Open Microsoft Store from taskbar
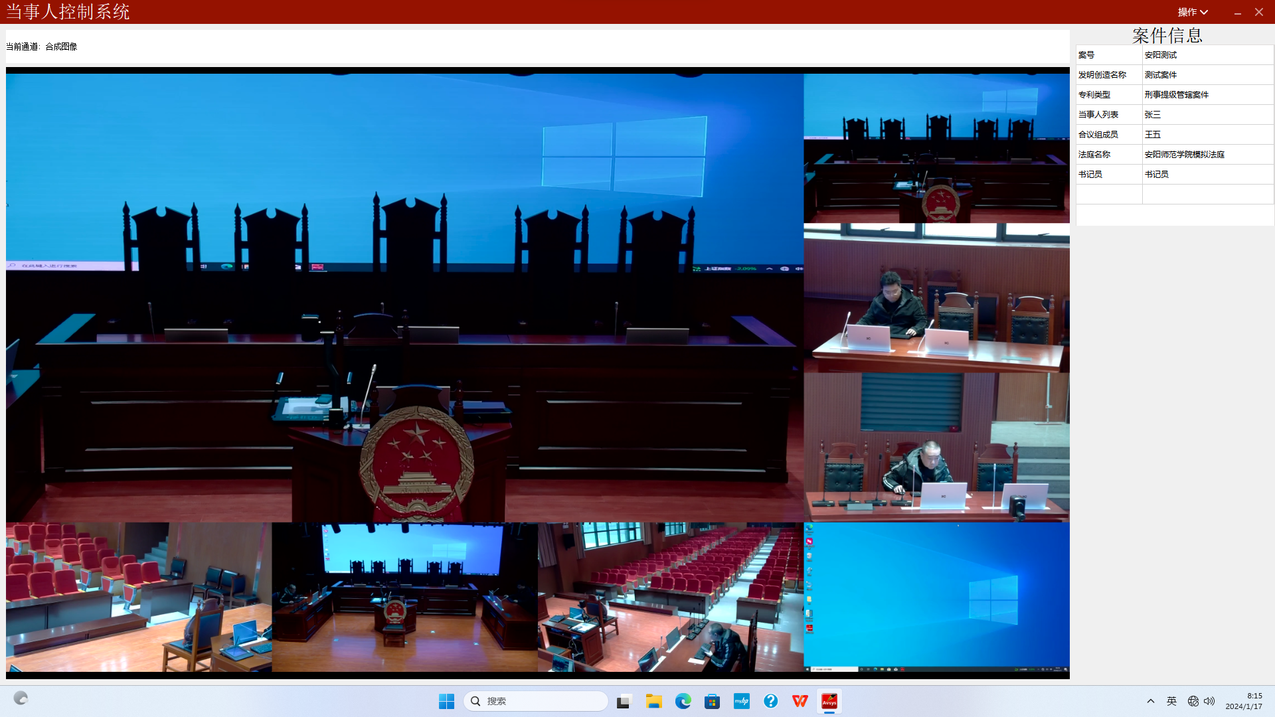 click(712, 701)
